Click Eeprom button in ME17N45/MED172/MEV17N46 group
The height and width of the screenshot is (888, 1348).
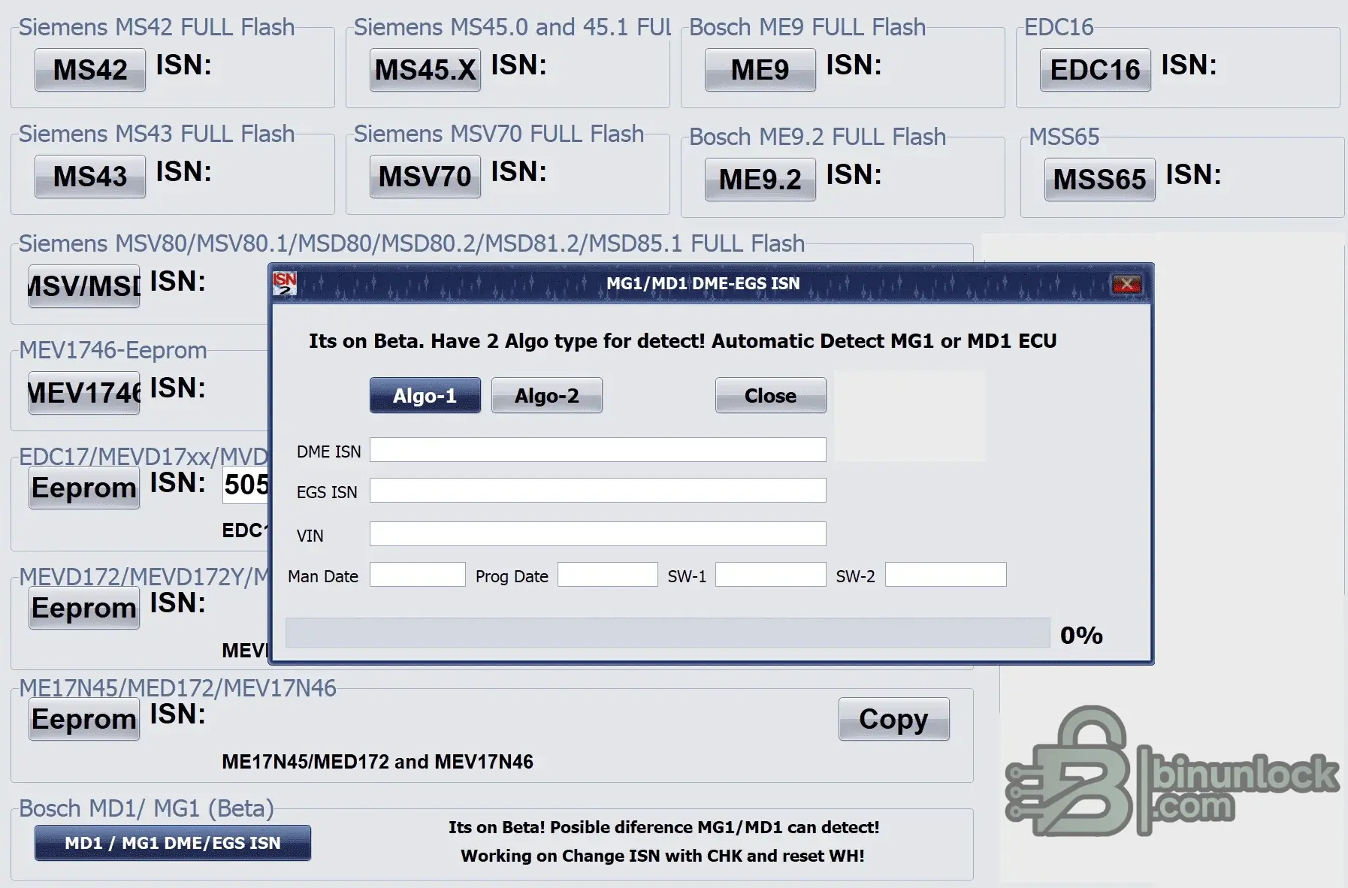tap(84, 719)
